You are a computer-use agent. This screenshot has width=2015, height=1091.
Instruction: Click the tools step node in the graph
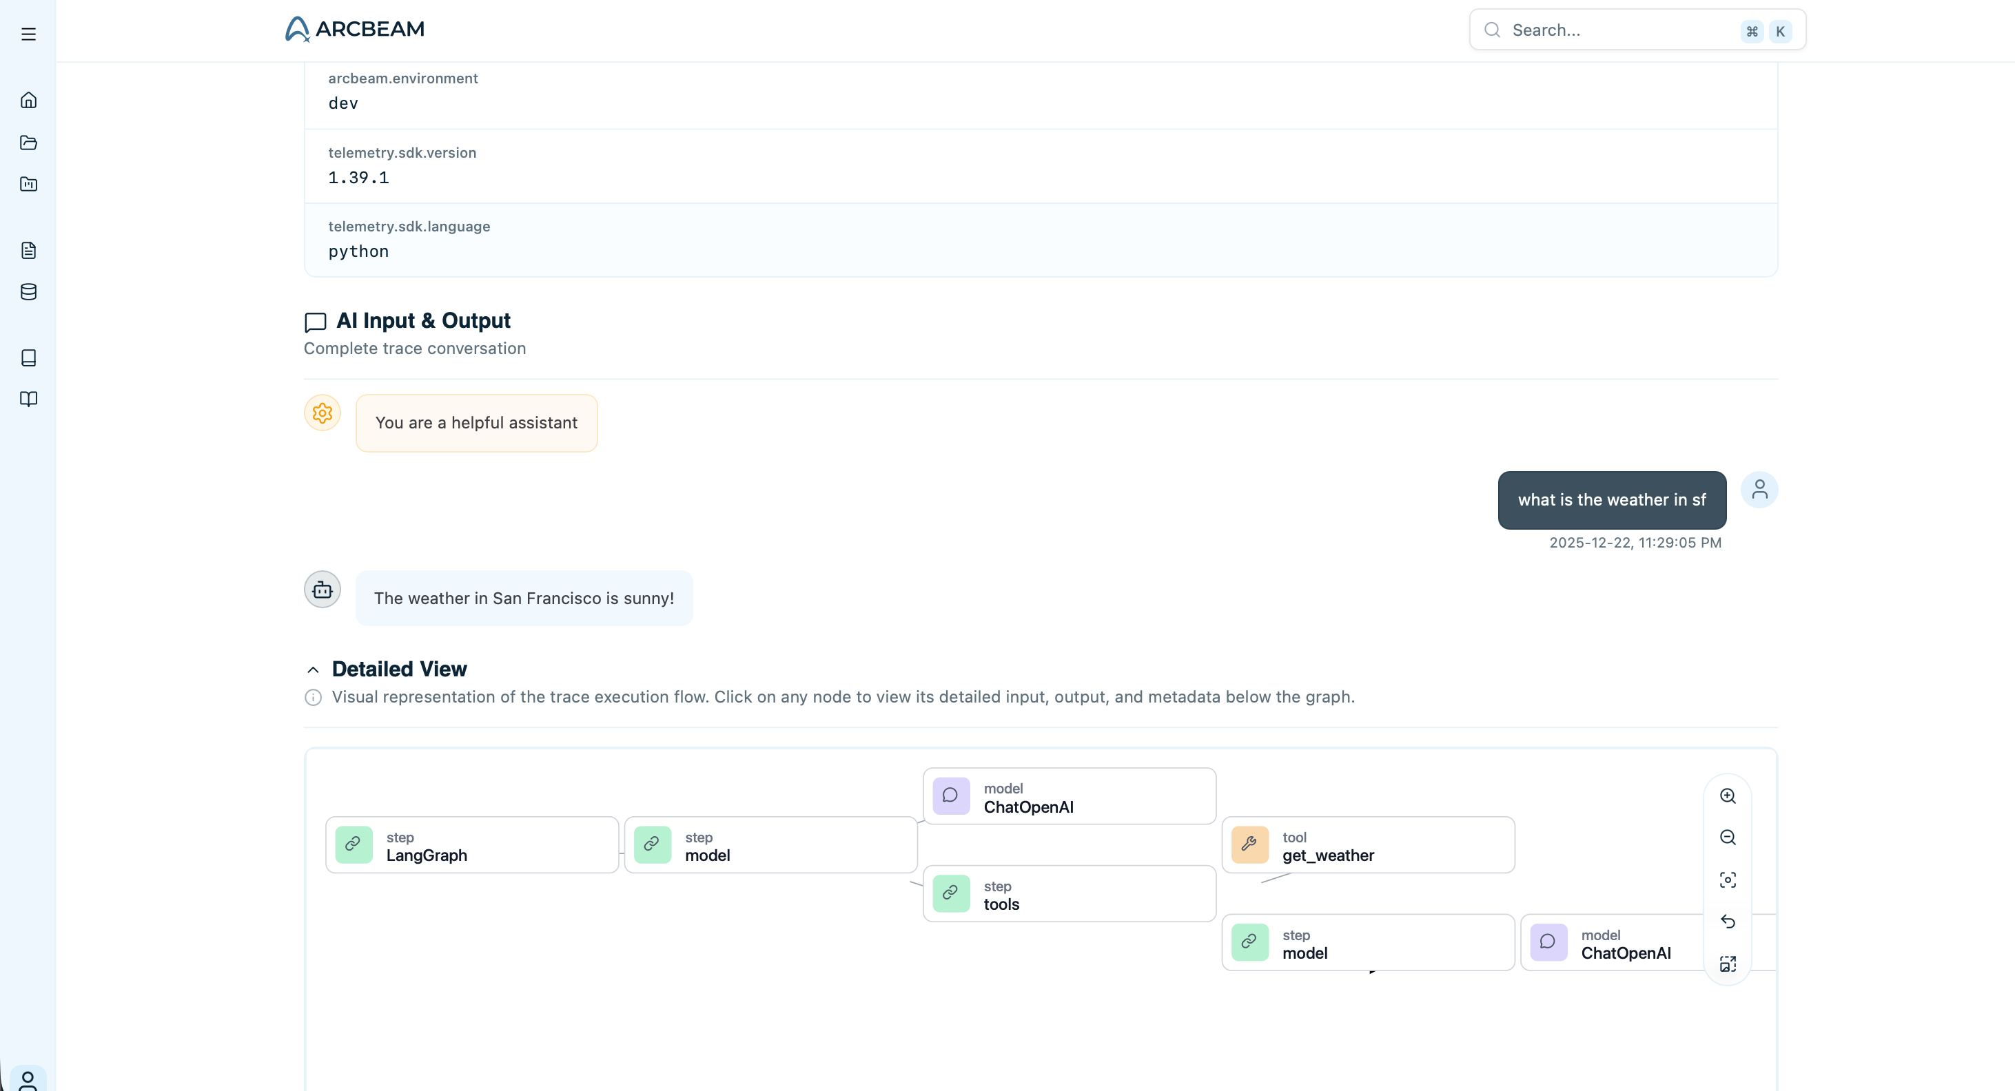click(x=1070, y=894)
